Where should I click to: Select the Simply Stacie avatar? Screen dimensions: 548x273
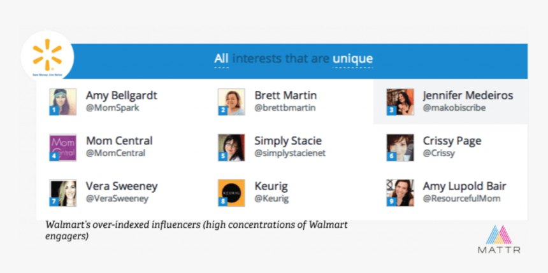(231, 148)
